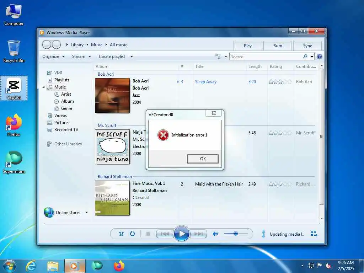The height and width of the screenshot is (273, 364).
Task: Rate Sleep Away using its stars
Action: point(280,82)
